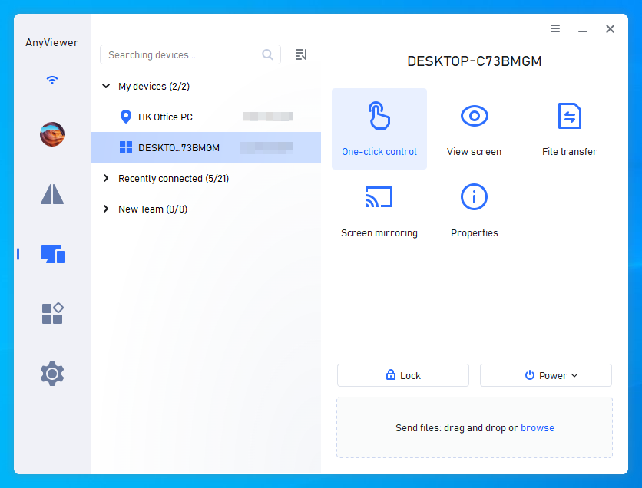Switch to the Devices sidebar tab
Image resolution: width=642 pixels, height=488 pixels.
coord(53,254)
